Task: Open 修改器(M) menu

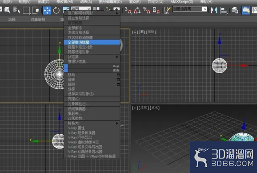Action: pos(65,2)
